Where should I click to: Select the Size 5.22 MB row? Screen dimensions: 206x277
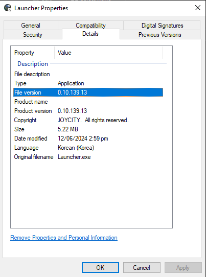coord(88,129)
